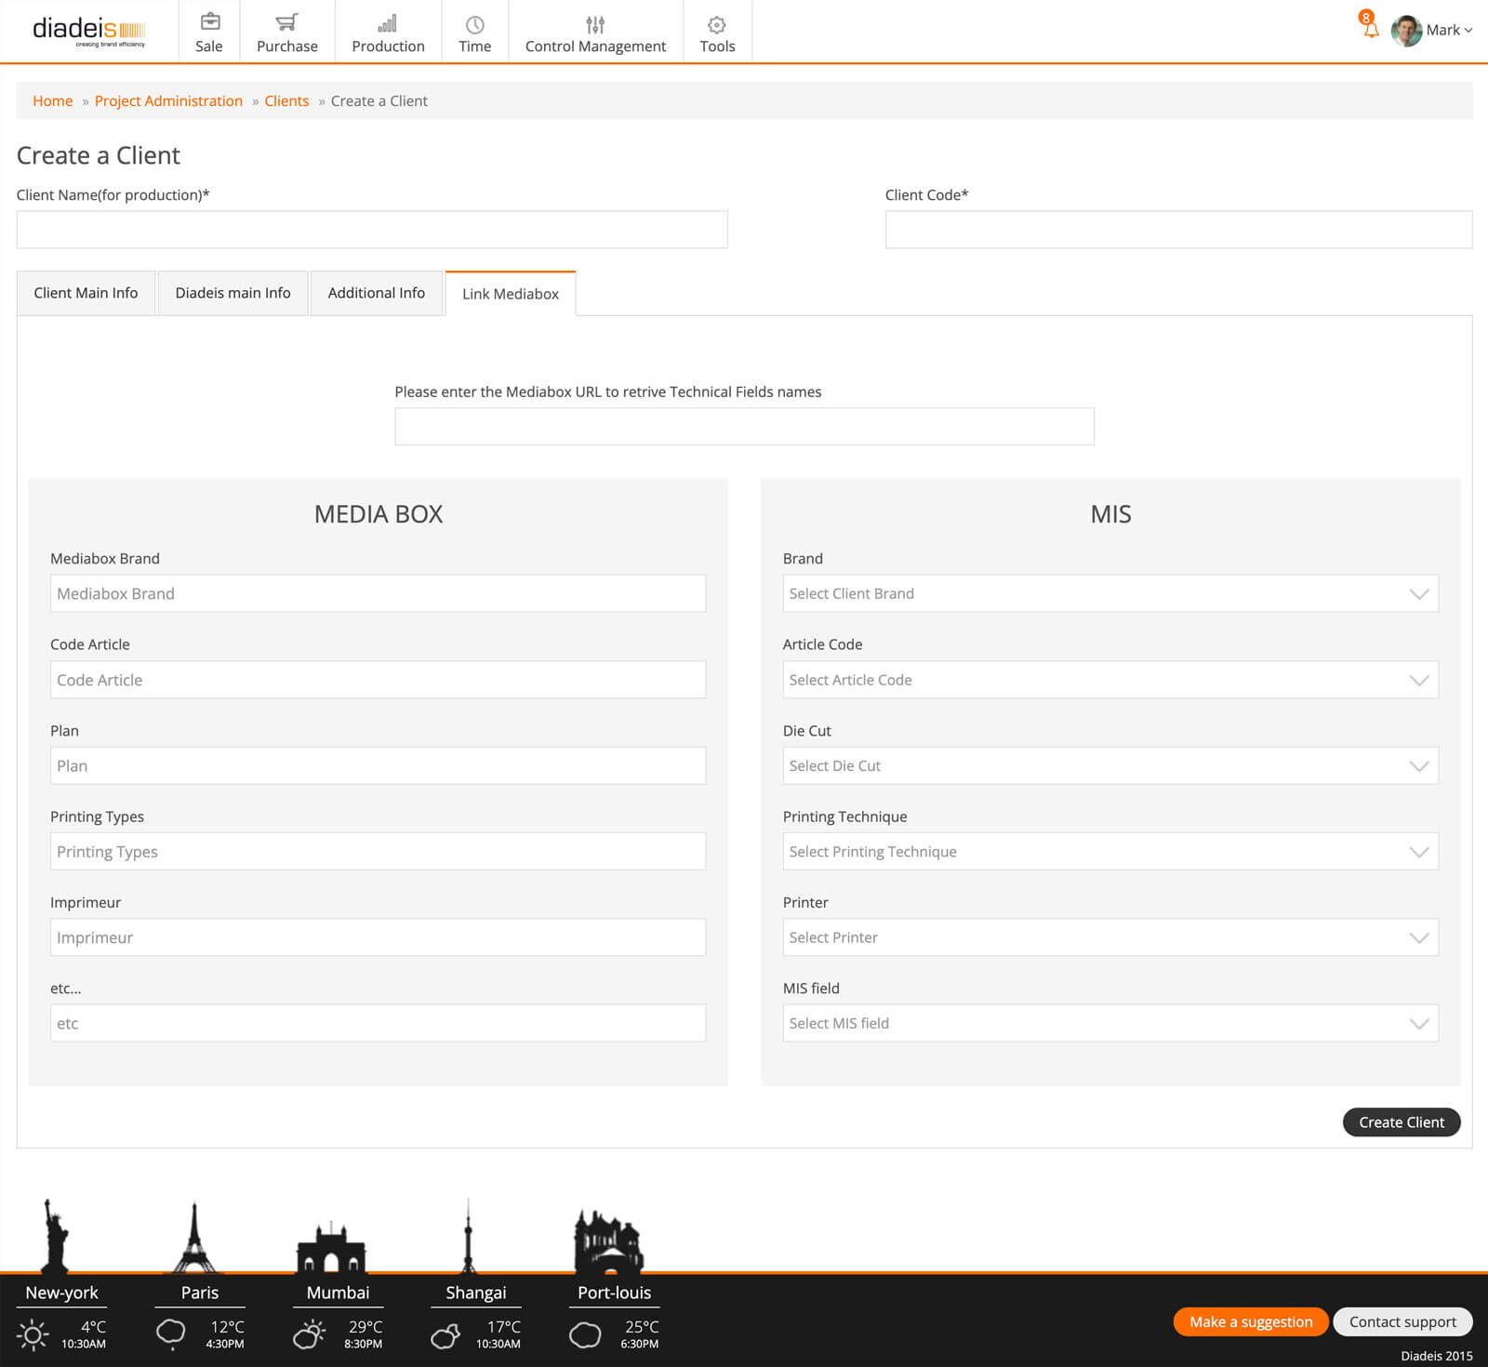1488x1367 pixels.
Task: Open the Select Article Code dropdown
Action: point(1109,680)
